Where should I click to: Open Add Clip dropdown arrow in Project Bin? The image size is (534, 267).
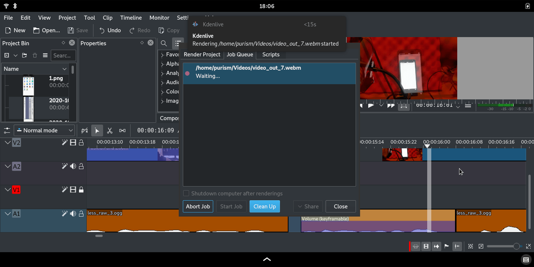16,56
